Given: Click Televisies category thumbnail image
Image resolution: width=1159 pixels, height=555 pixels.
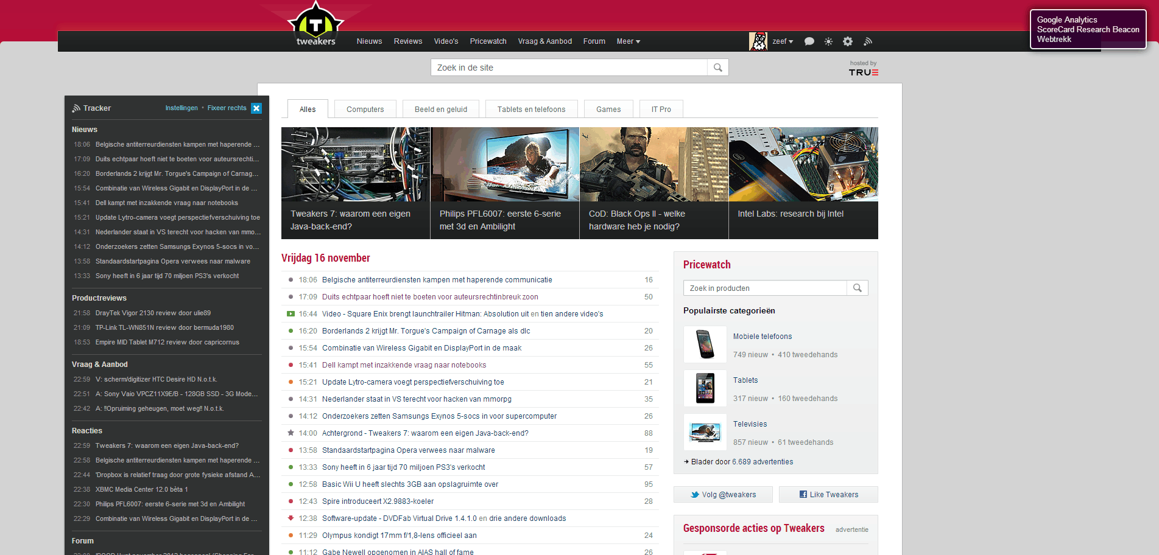Looking at the screenshot, I should (x=705, y=432).
